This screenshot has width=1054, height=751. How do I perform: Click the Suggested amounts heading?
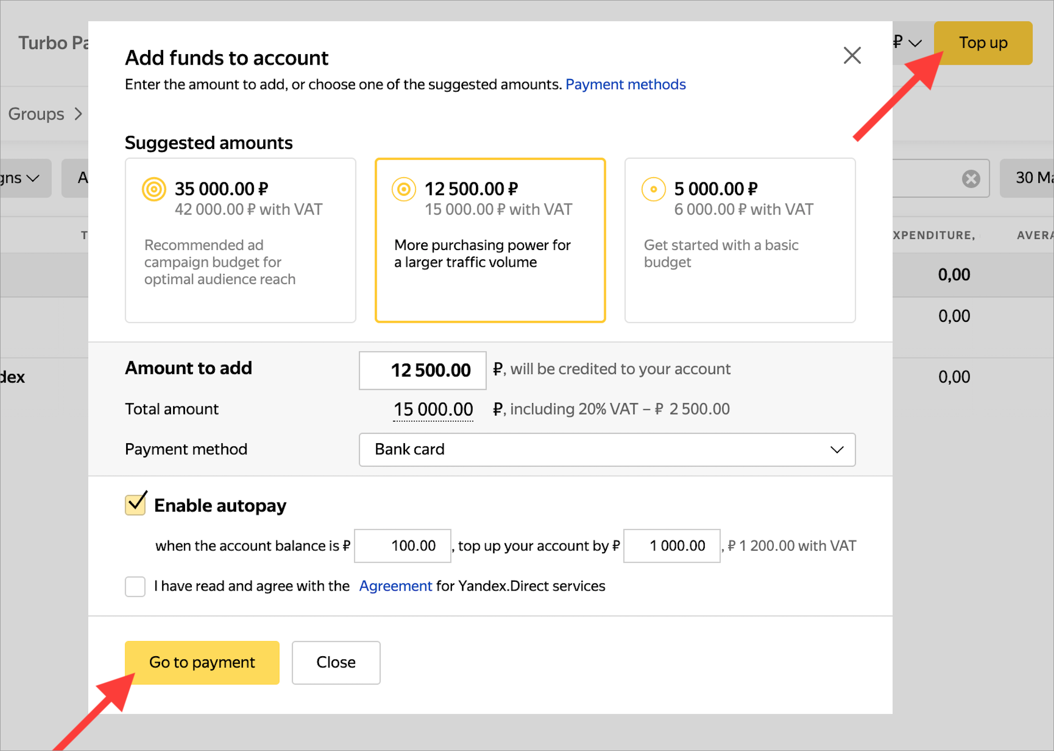(209, 143)
